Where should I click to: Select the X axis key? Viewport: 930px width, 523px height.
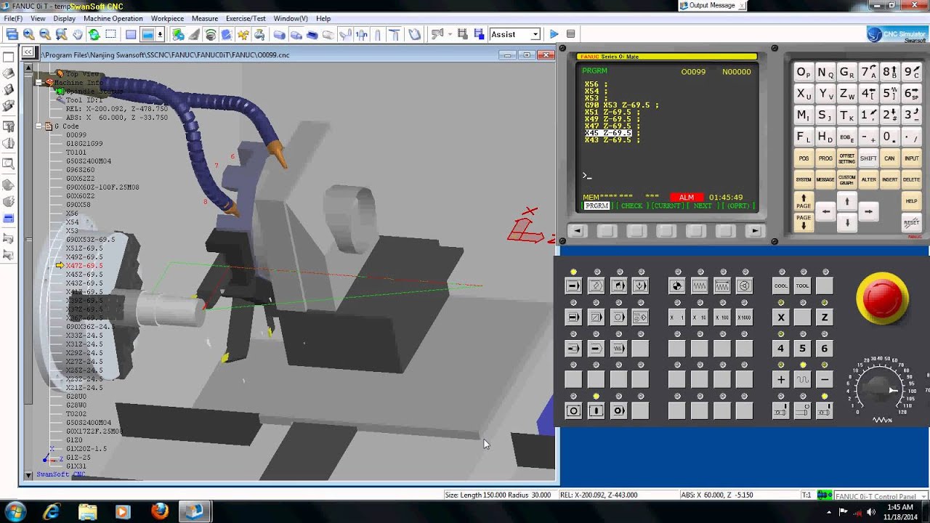pos(781,317)
